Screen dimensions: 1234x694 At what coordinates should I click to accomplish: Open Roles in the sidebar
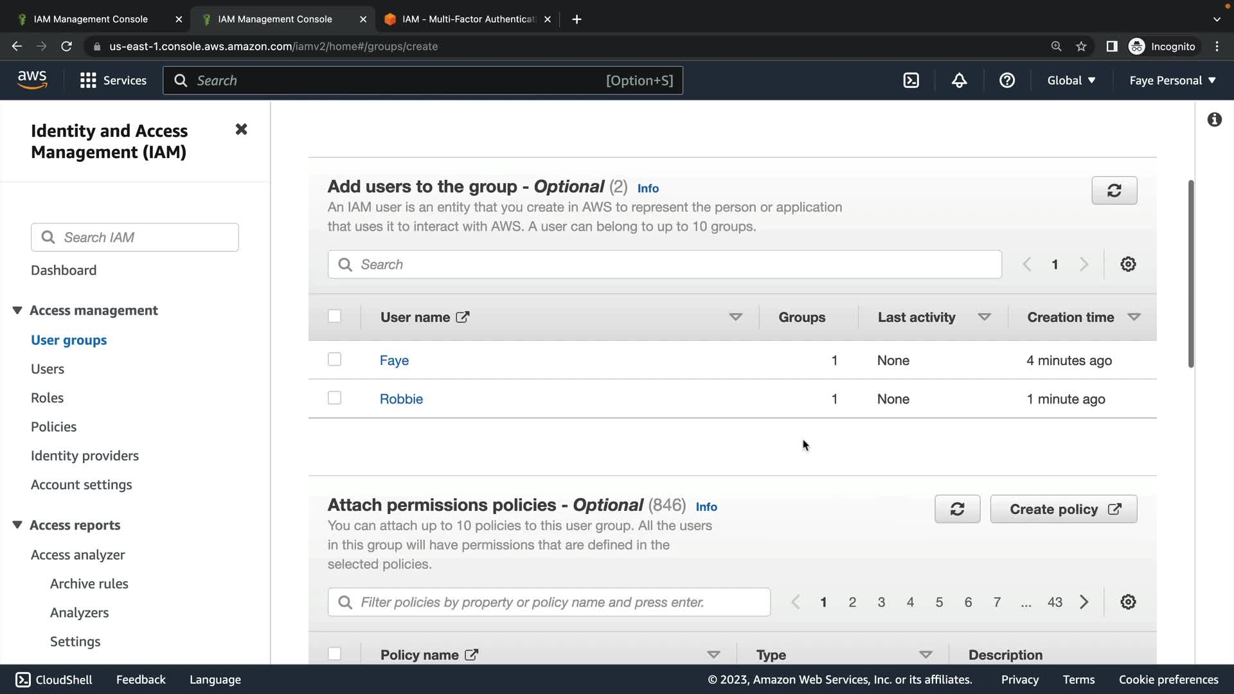(x=47, y=398)
